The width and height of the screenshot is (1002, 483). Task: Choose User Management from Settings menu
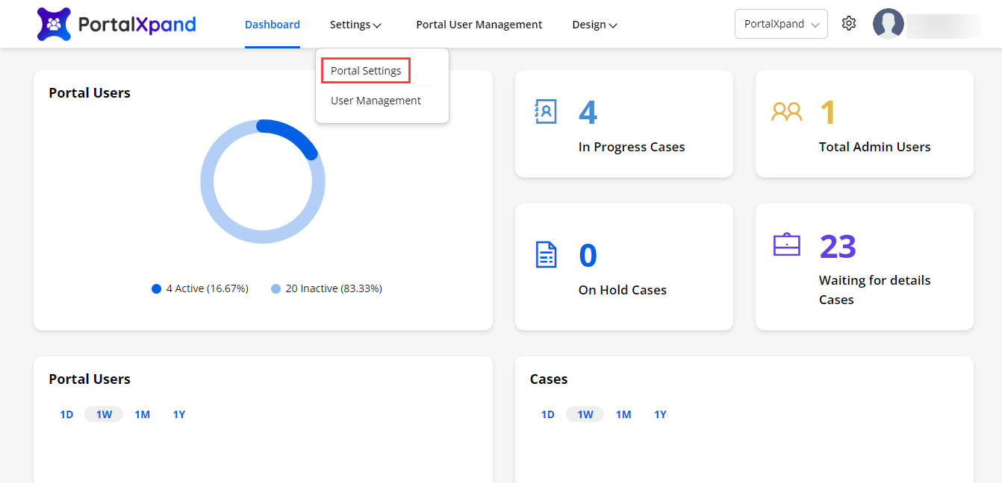tap(376, 101)
